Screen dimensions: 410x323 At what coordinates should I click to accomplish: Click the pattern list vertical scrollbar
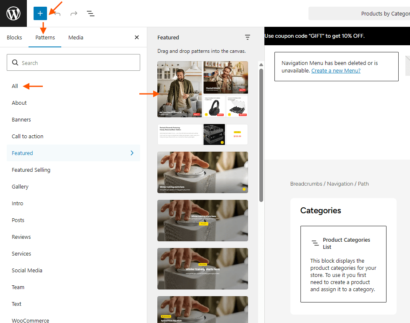[x=261, y=134]
